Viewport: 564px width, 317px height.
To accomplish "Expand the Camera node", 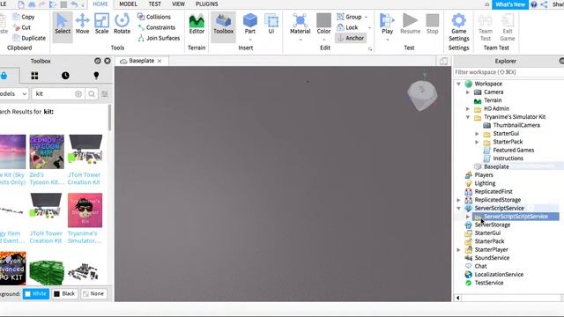I will [x=468, y=92].
